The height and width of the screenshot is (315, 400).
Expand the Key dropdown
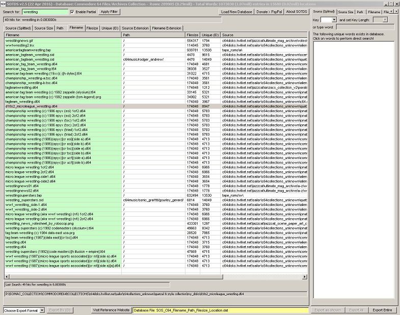pos(330,19)
